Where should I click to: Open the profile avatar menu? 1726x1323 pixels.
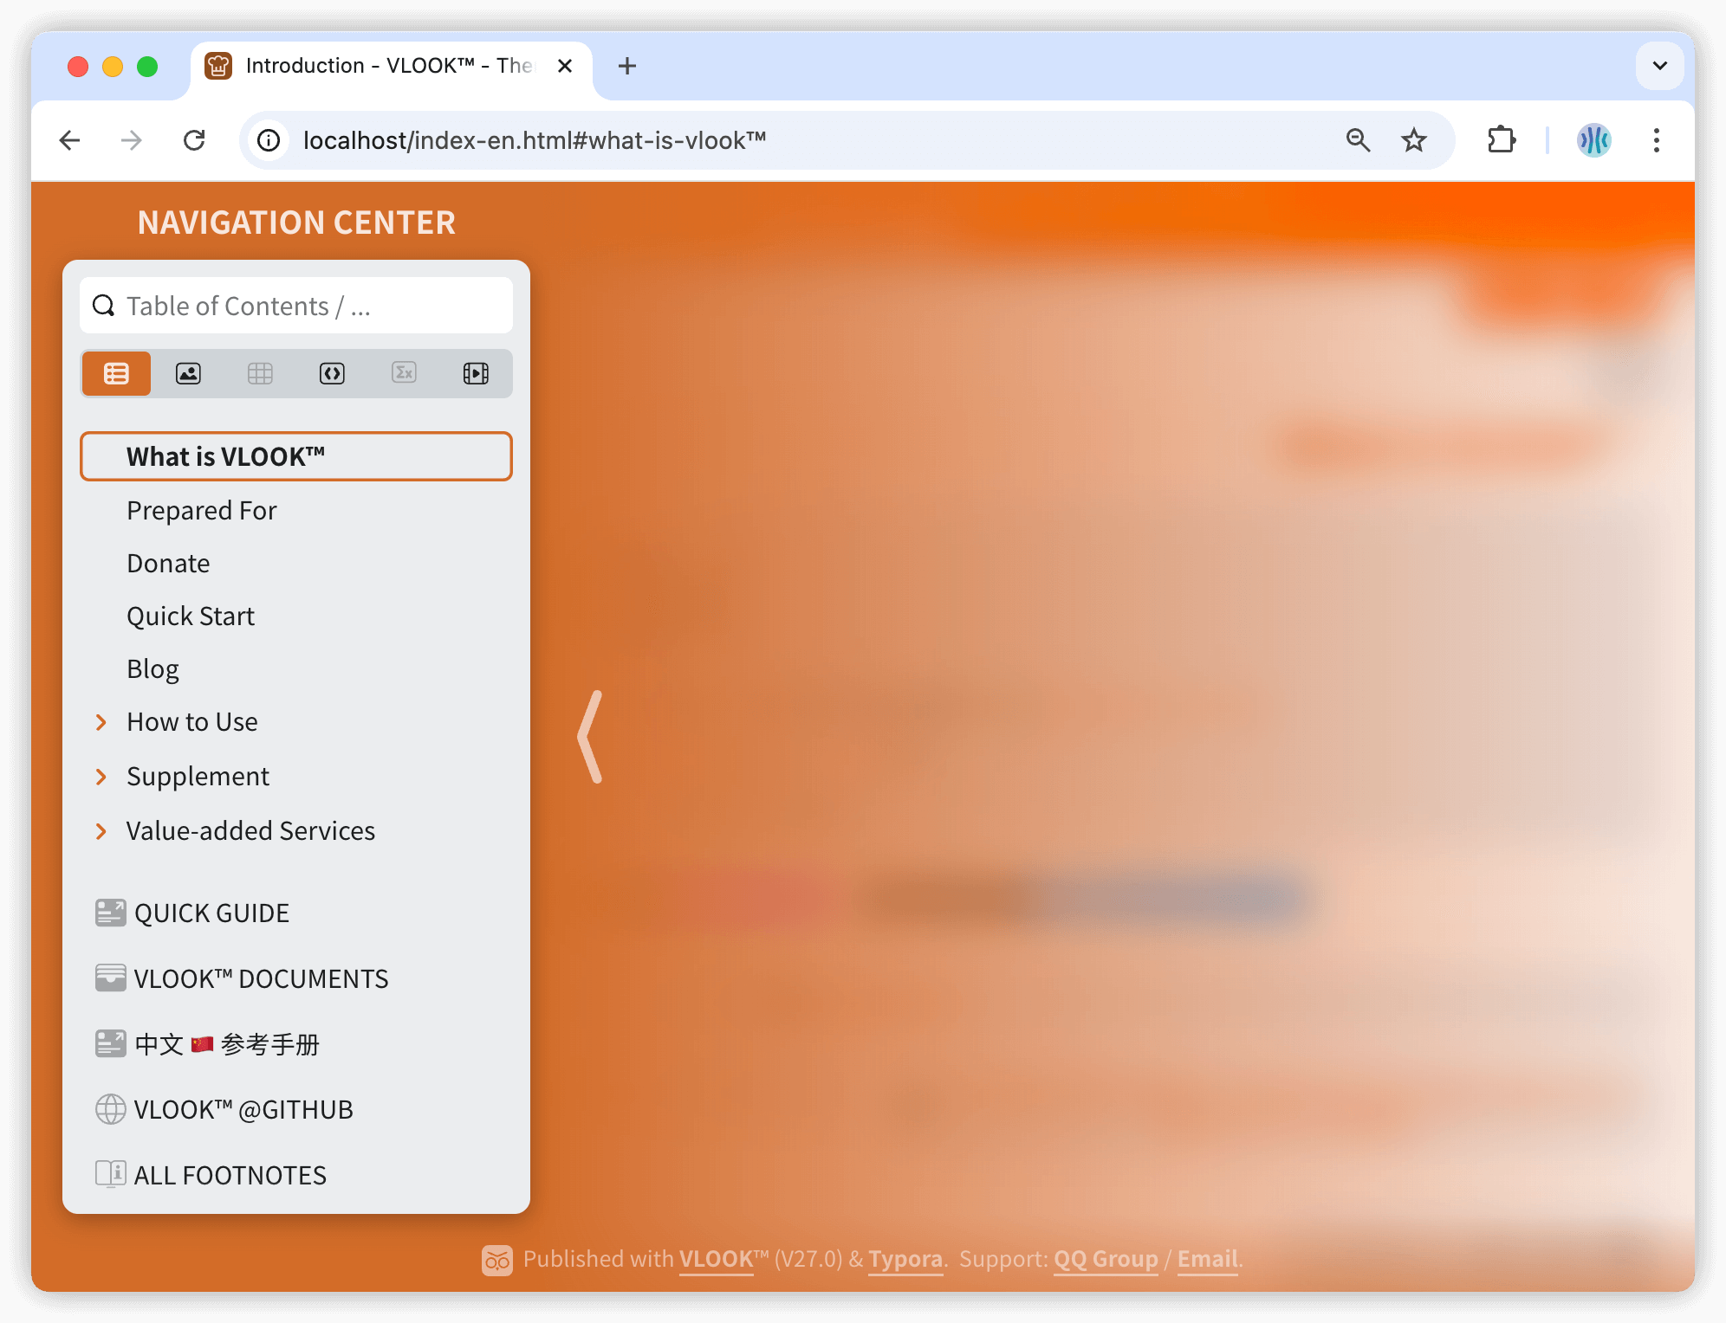coord(1593,140)
